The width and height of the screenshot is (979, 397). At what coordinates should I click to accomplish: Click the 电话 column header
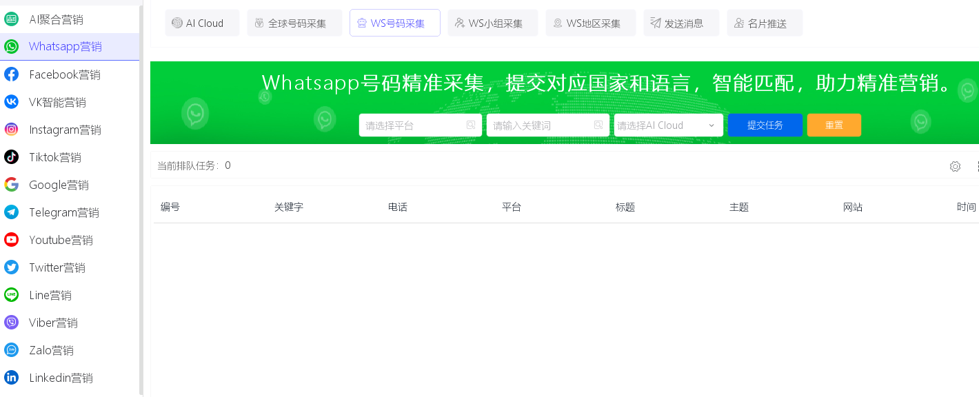[x=398, y=207]
